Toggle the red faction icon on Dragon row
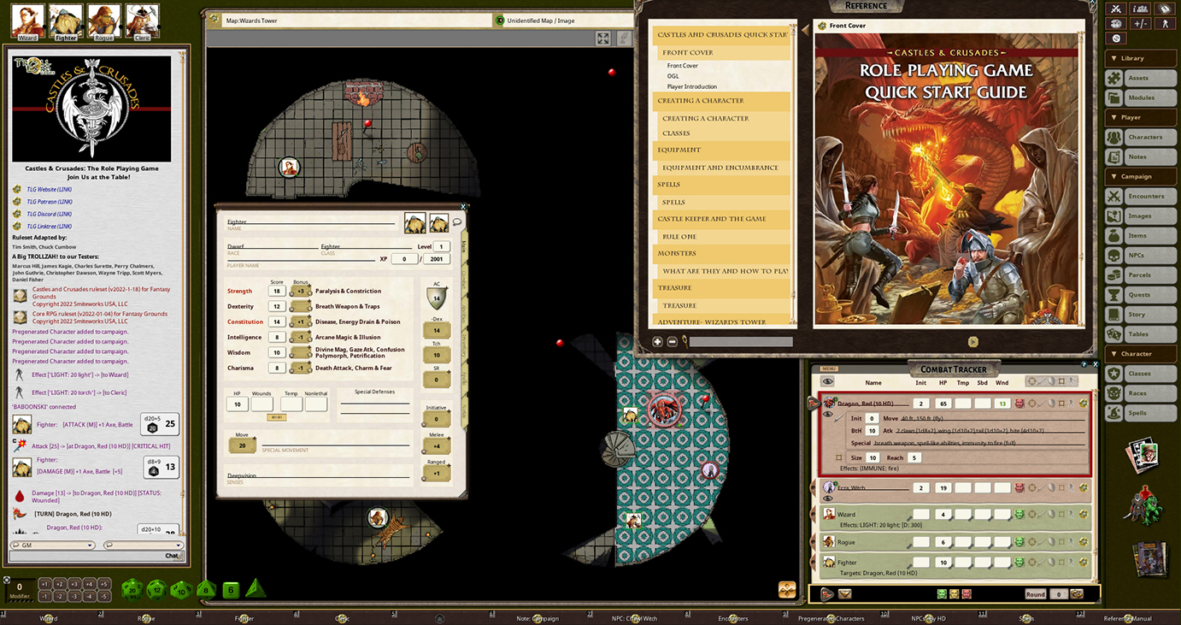Viewport: 1181px width, 625px height. [x=1019, y=404]
